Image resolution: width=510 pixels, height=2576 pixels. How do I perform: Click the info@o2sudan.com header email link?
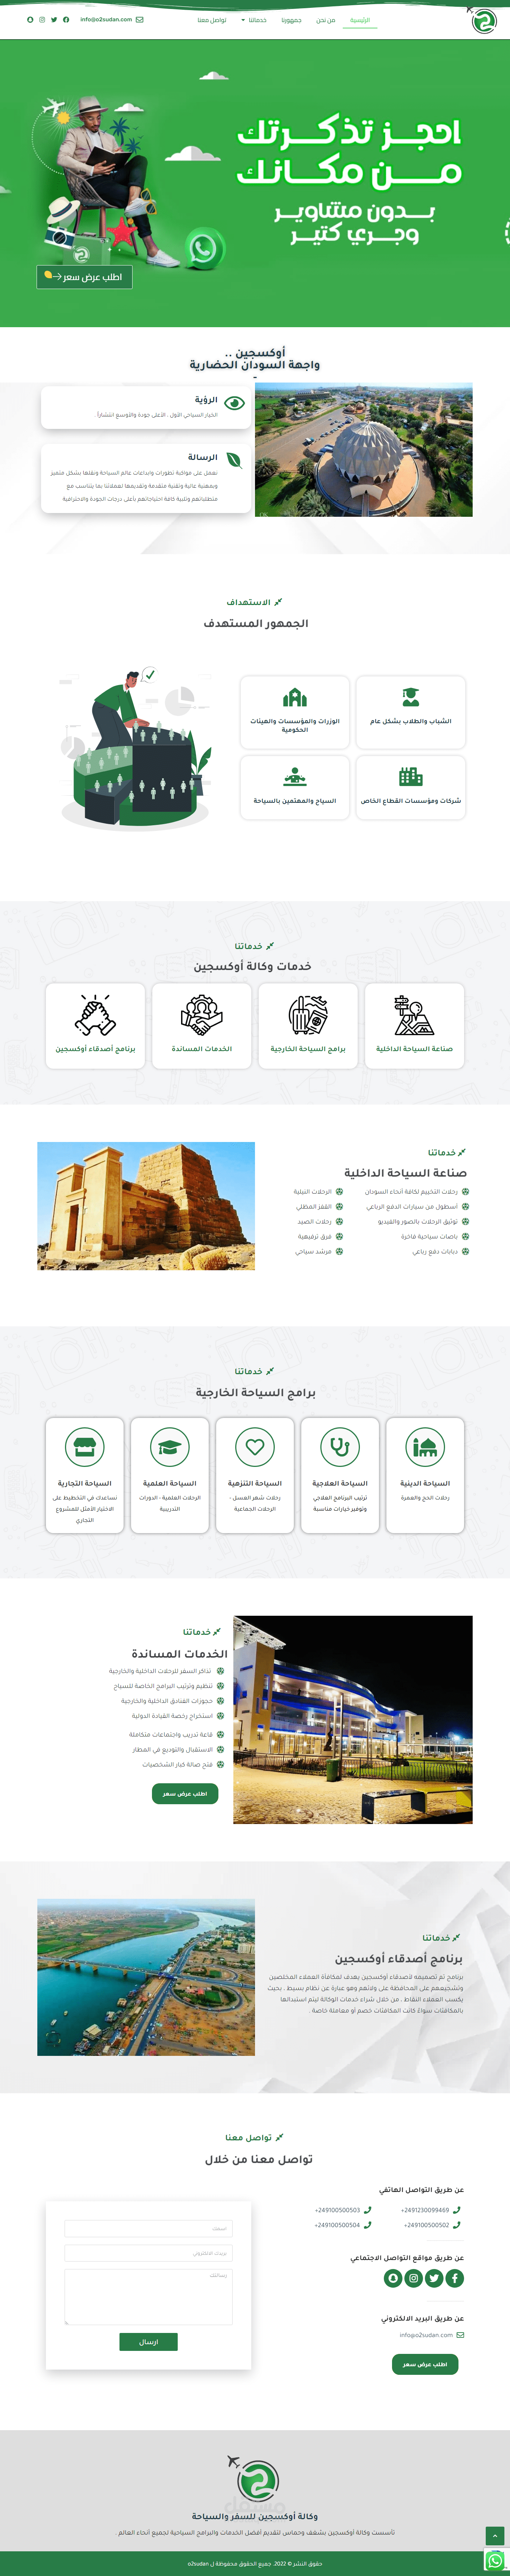coord(106,20)
